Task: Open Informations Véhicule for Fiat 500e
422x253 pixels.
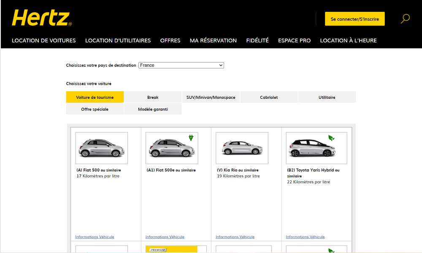Action: point(165,237)
